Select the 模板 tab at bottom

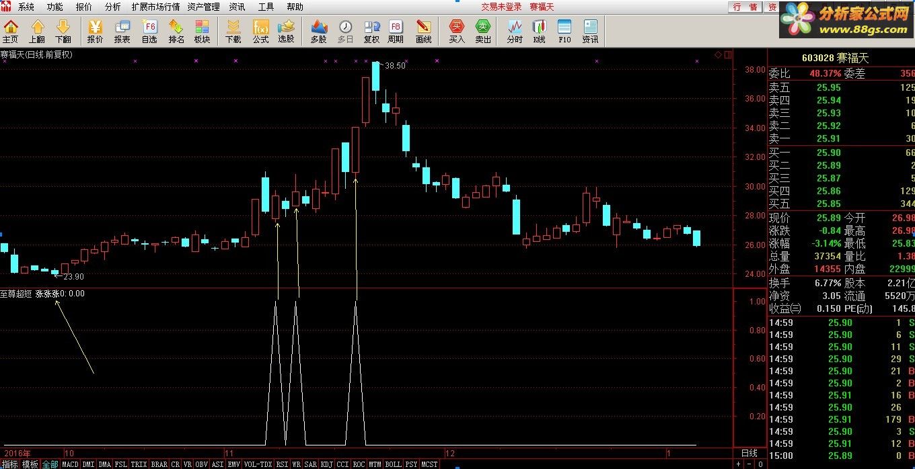click(30, 464)
